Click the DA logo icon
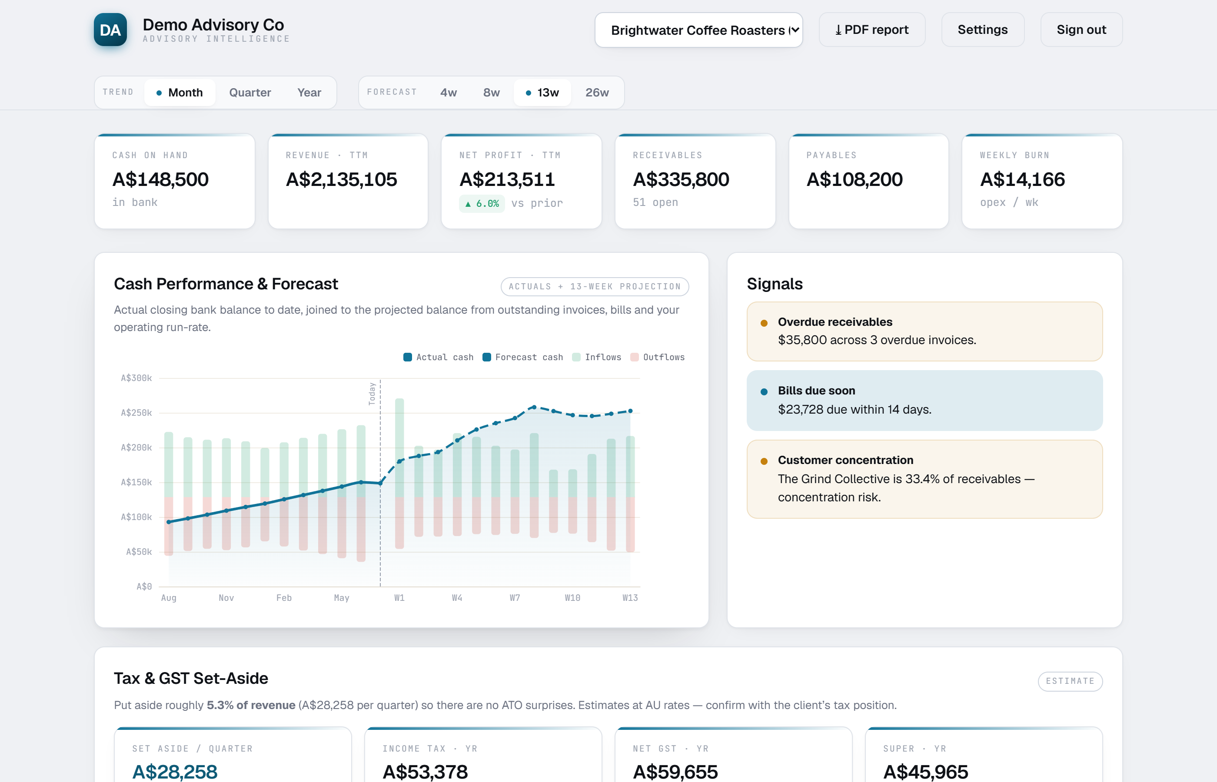The image size is (1217, 782). click(x=110, y=30)
